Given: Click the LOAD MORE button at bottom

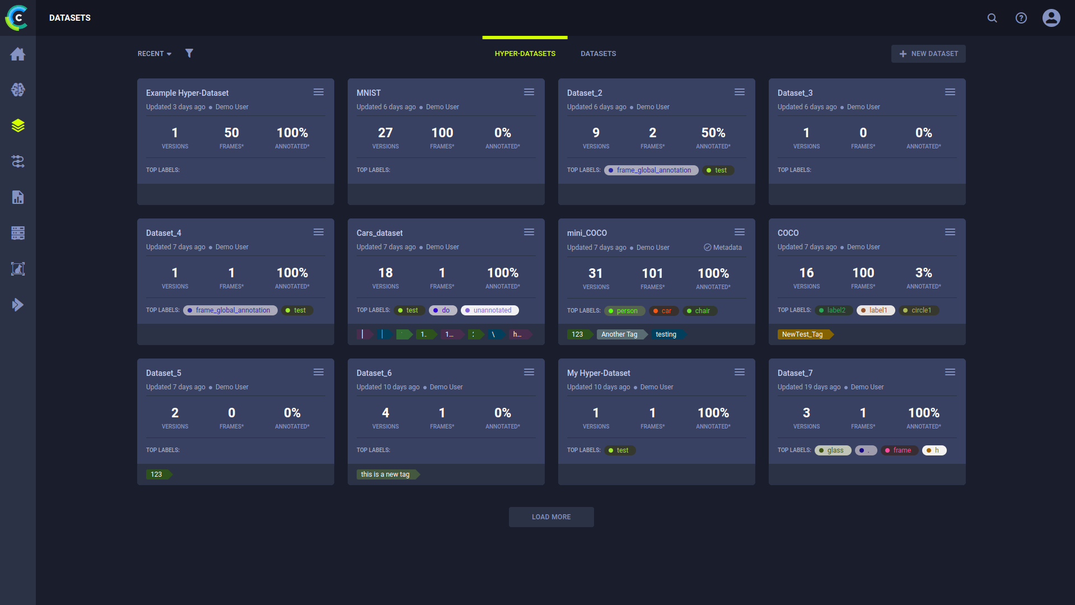Looking at the screenshot, I should click(551, 516).
